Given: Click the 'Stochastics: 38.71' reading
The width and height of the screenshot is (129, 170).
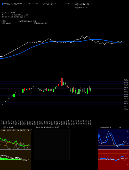Looking at the screenshot, I should click(x=8, y=13).
